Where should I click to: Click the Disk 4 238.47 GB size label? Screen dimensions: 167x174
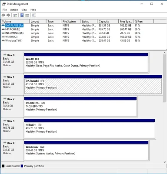click(9, 150)
